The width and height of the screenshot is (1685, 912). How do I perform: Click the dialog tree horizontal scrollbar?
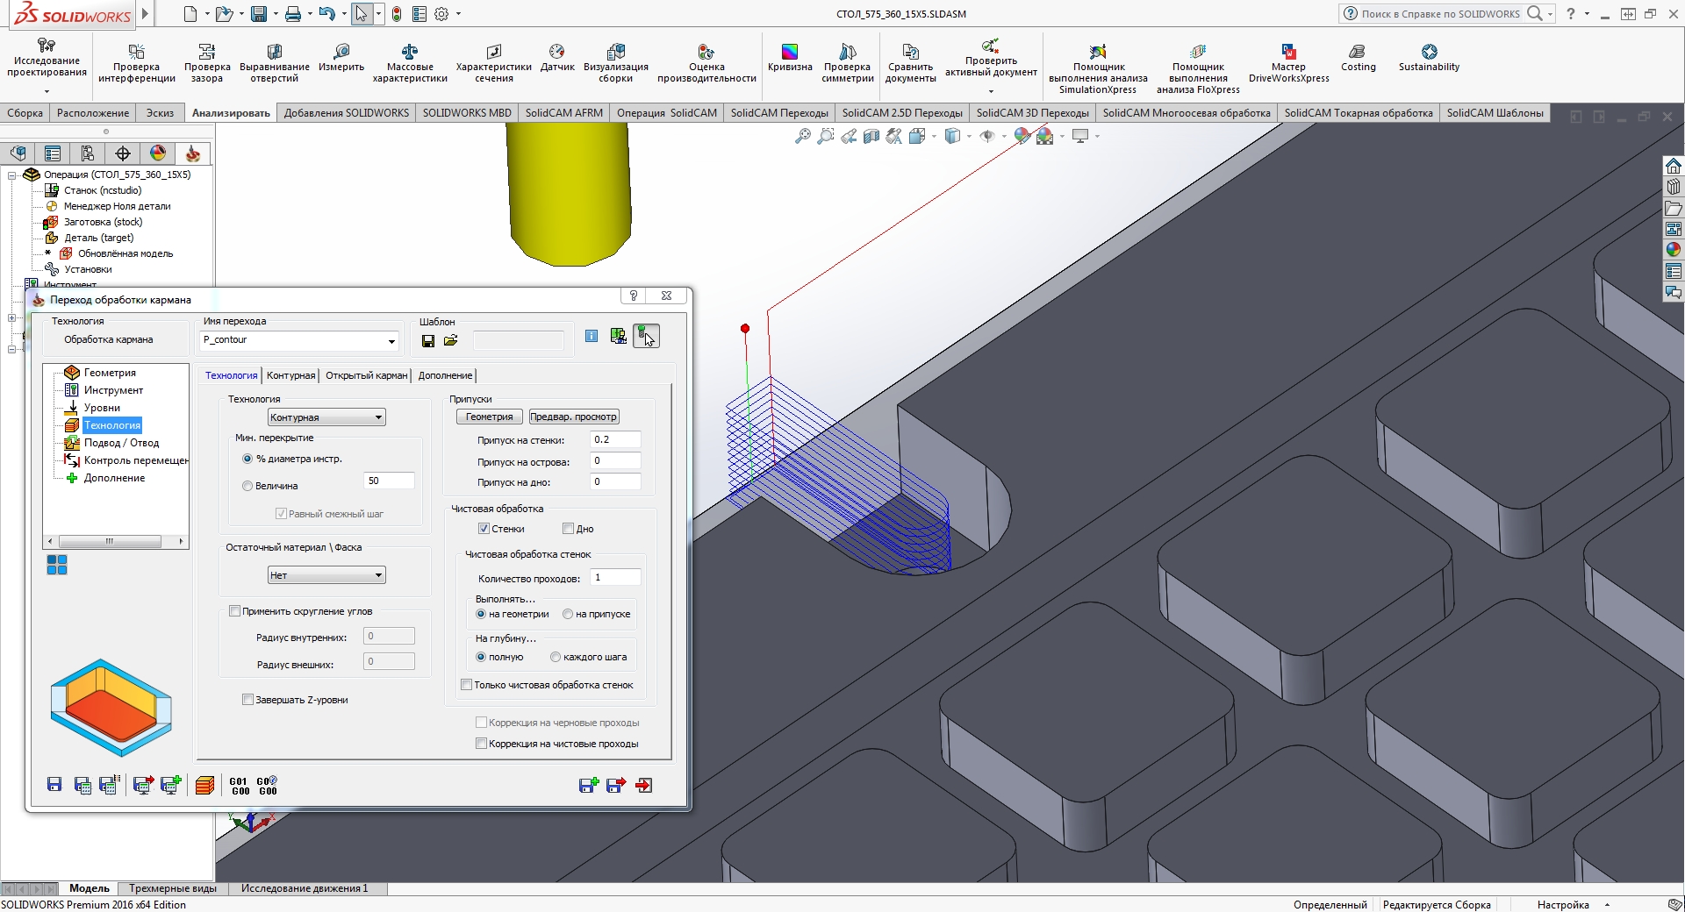(x=116, y=541)
